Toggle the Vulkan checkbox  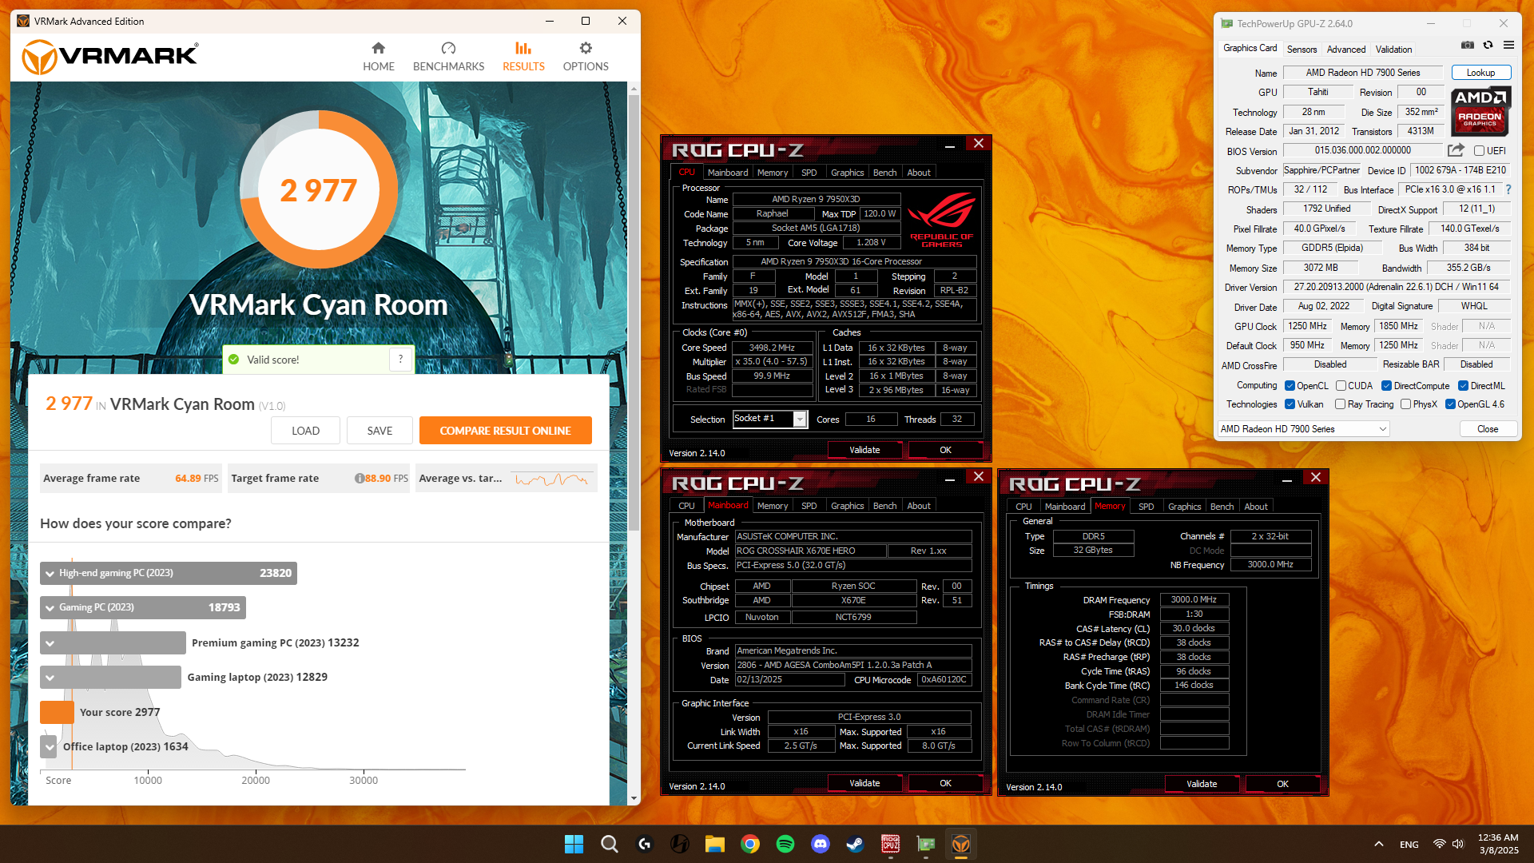tap(1290, 404)
